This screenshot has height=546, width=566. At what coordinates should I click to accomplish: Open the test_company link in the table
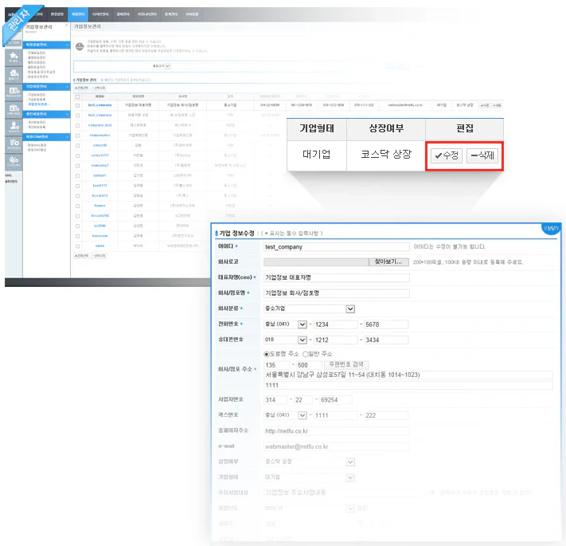[100, 105]
